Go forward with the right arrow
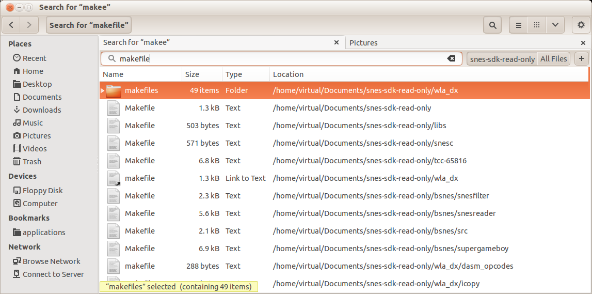The height and width of the screenshot is (294, 592). point(29,25)
